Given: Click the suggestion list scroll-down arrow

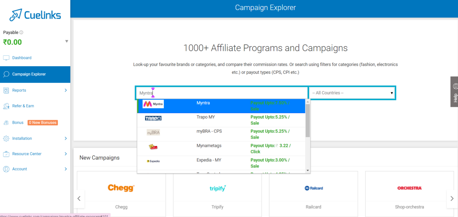Looking at the screenshot, I should click(308, 170).
